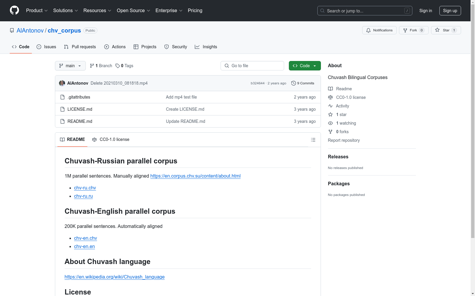Switch to the Insights tab

click(x=206, y=47)
